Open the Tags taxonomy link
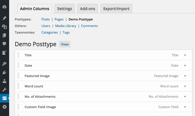195x116 pixels. point(66,32)
